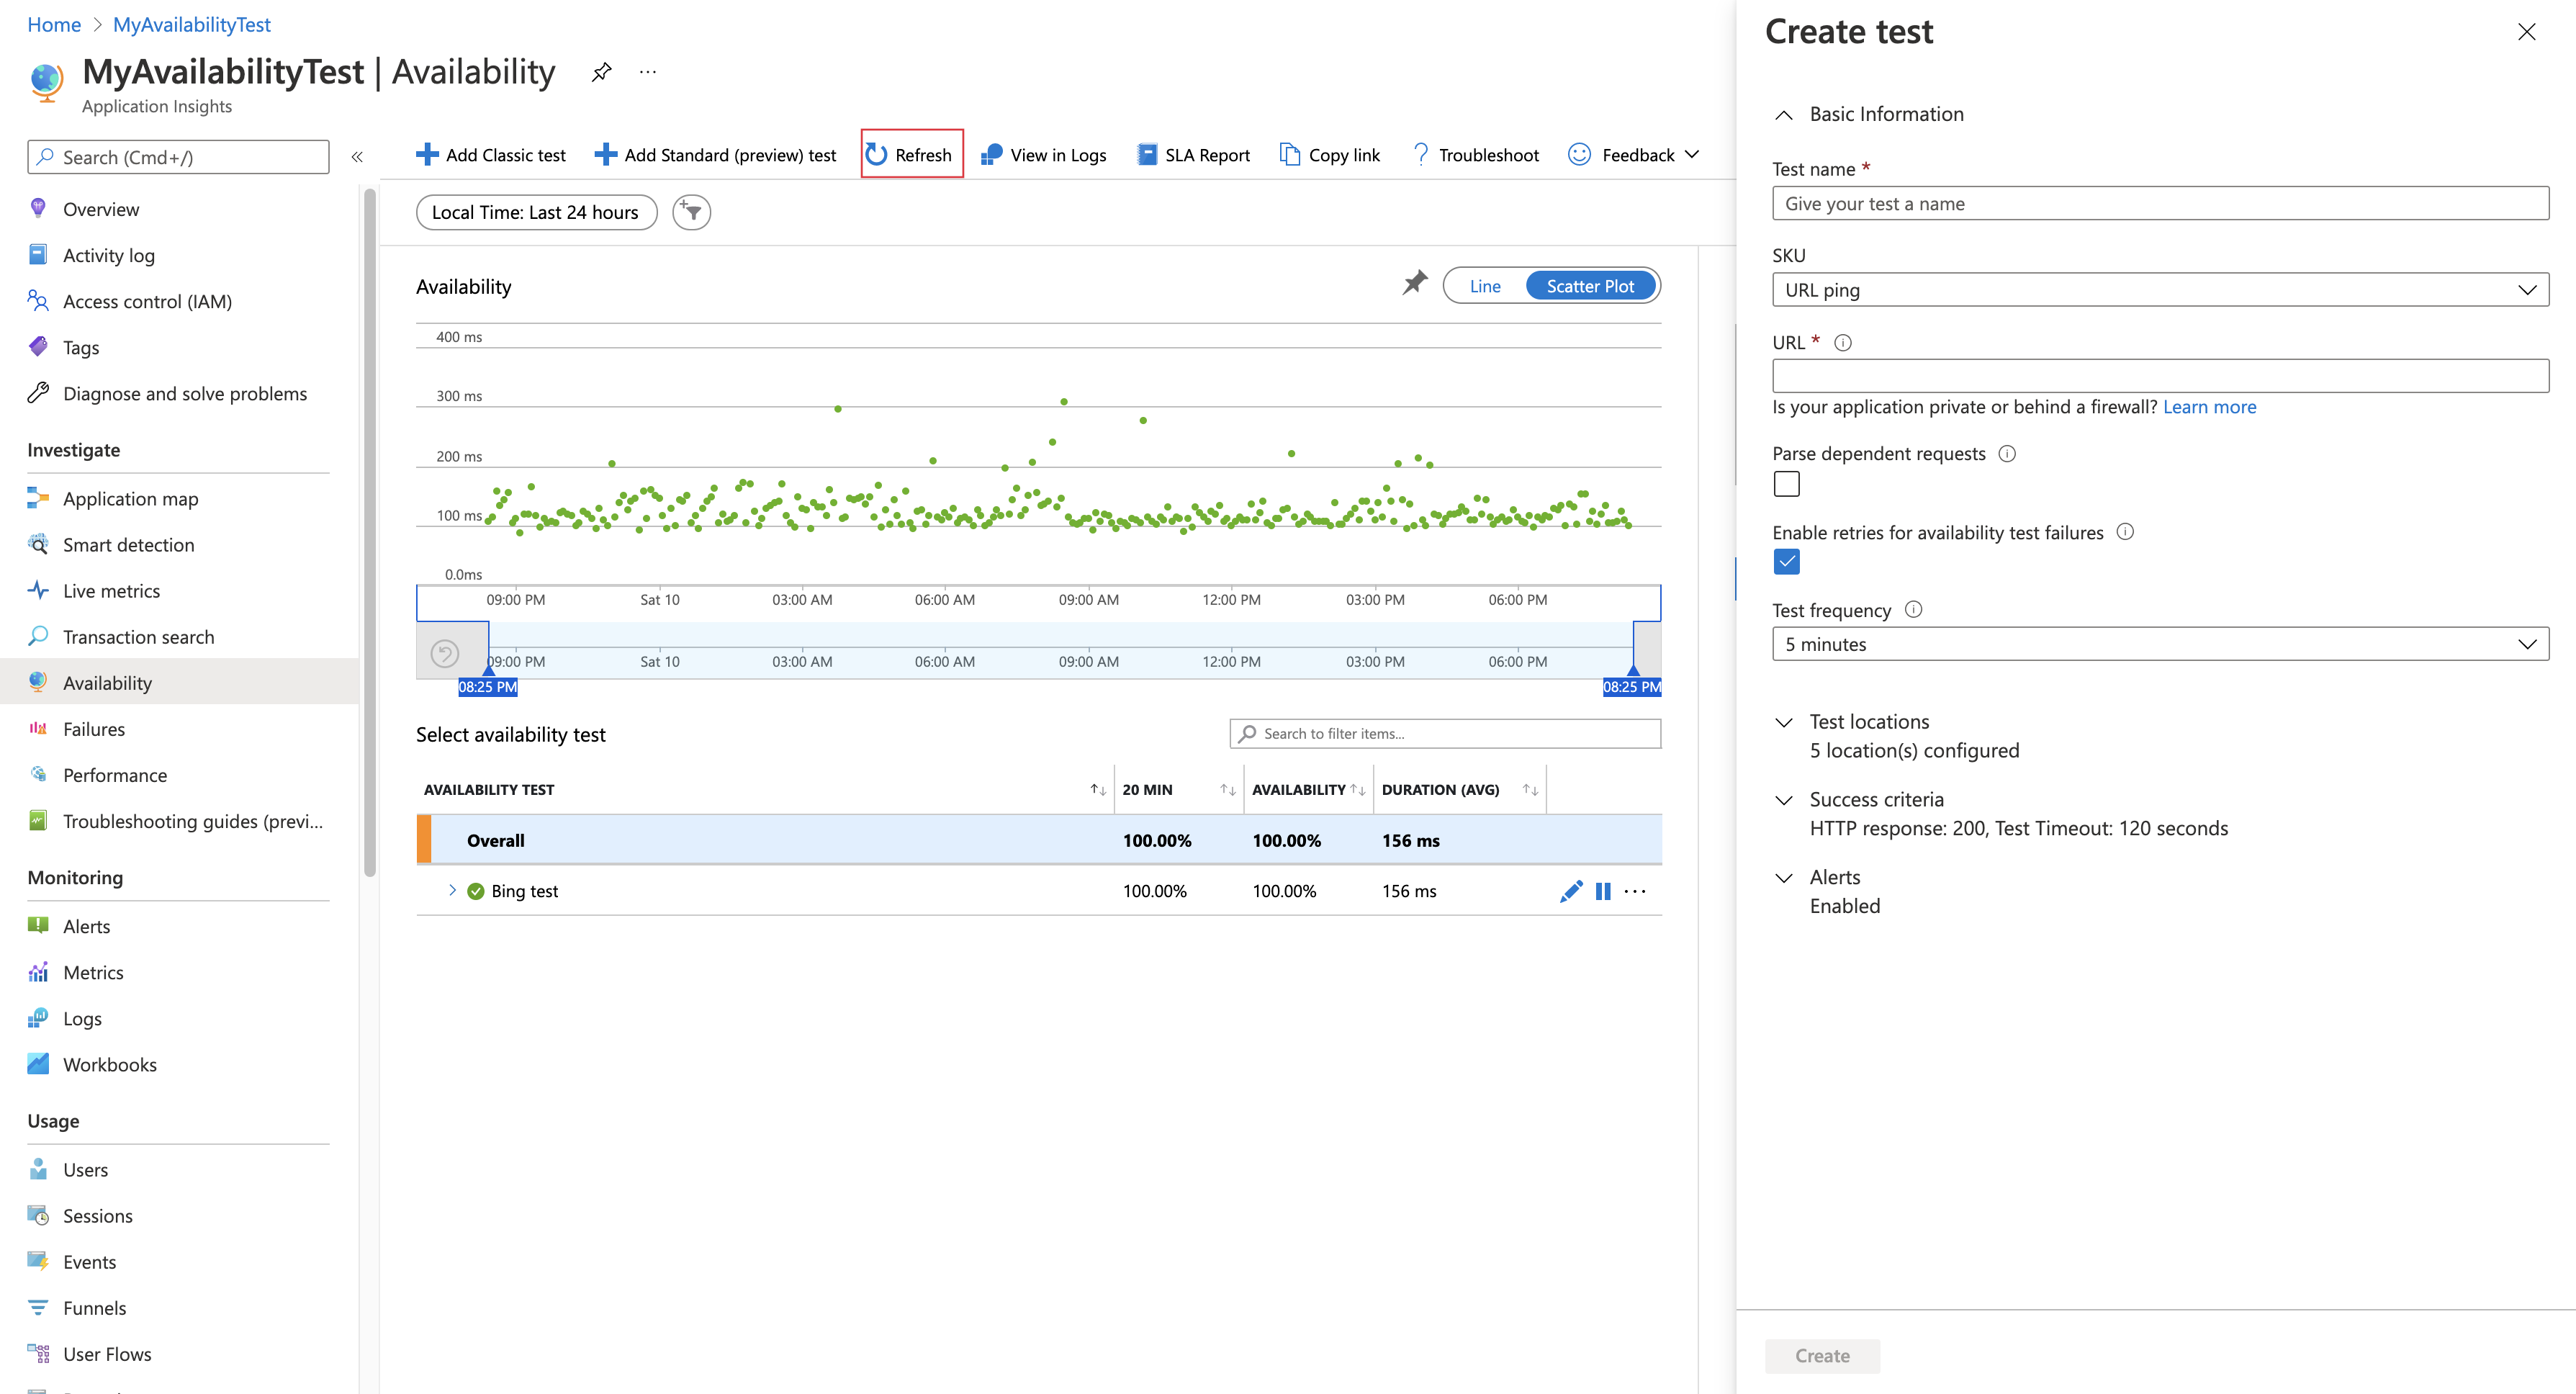Click the URL info icon

[x=1842, y=343]
